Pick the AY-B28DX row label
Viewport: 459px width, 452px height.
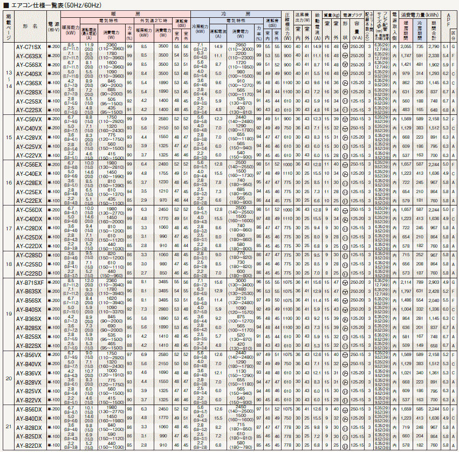pyautogui.click(x=29, y=428)
